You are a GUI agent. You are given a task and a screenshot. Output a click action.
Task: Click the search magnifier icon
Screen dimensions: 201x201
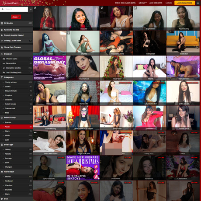[x=3, y=9]
